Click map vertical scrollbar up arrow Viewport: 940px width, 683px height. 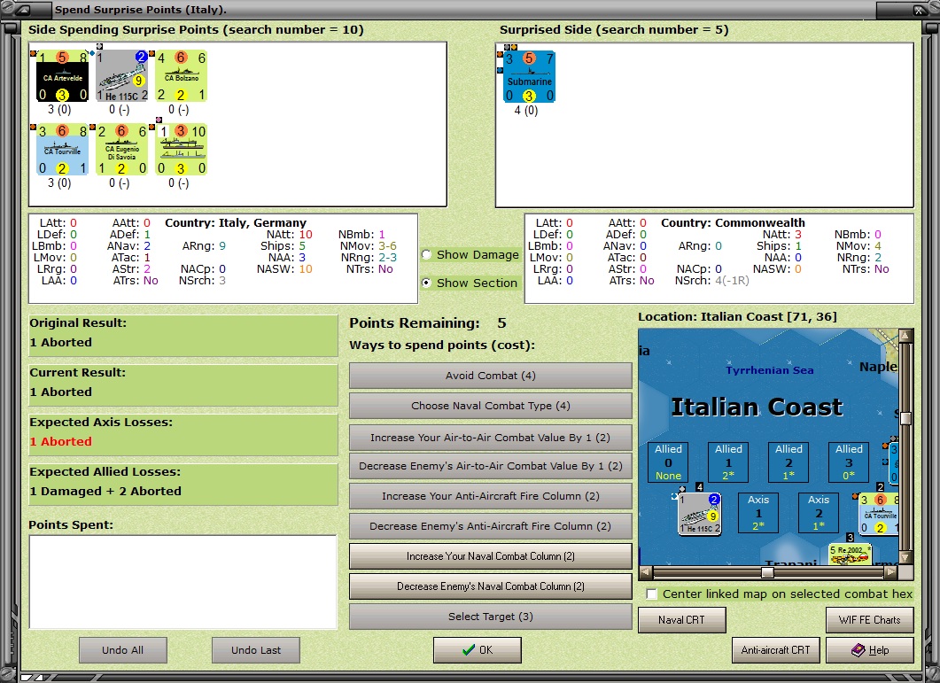pos(905,335)
